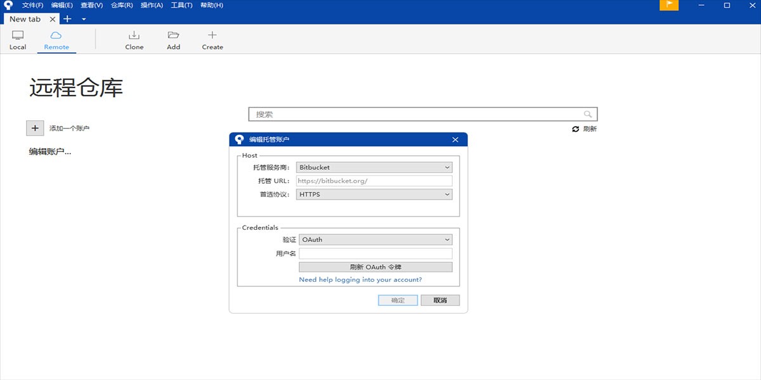Open a new tab with the plus icon

click(x=67, y=19)
